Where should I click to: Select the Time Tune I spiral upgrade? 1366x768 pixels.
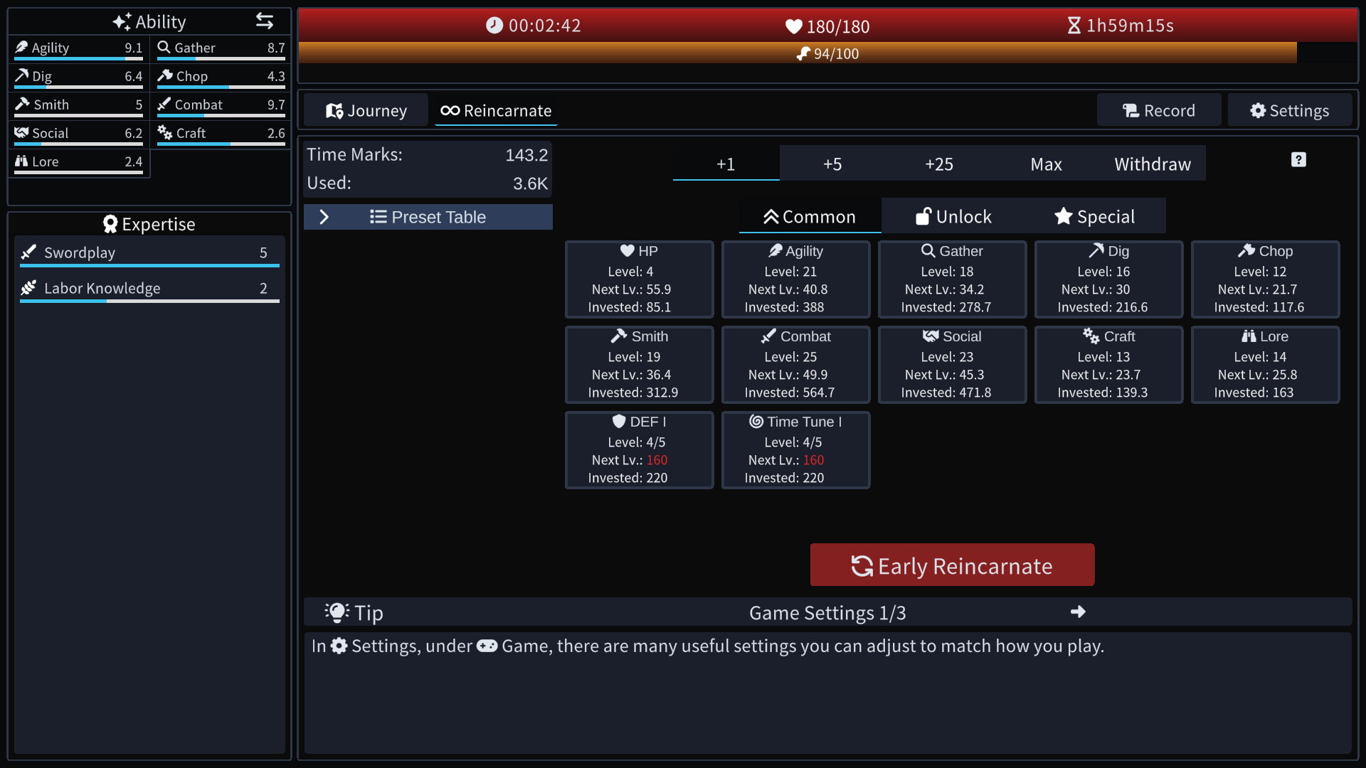tap(795, 449)
